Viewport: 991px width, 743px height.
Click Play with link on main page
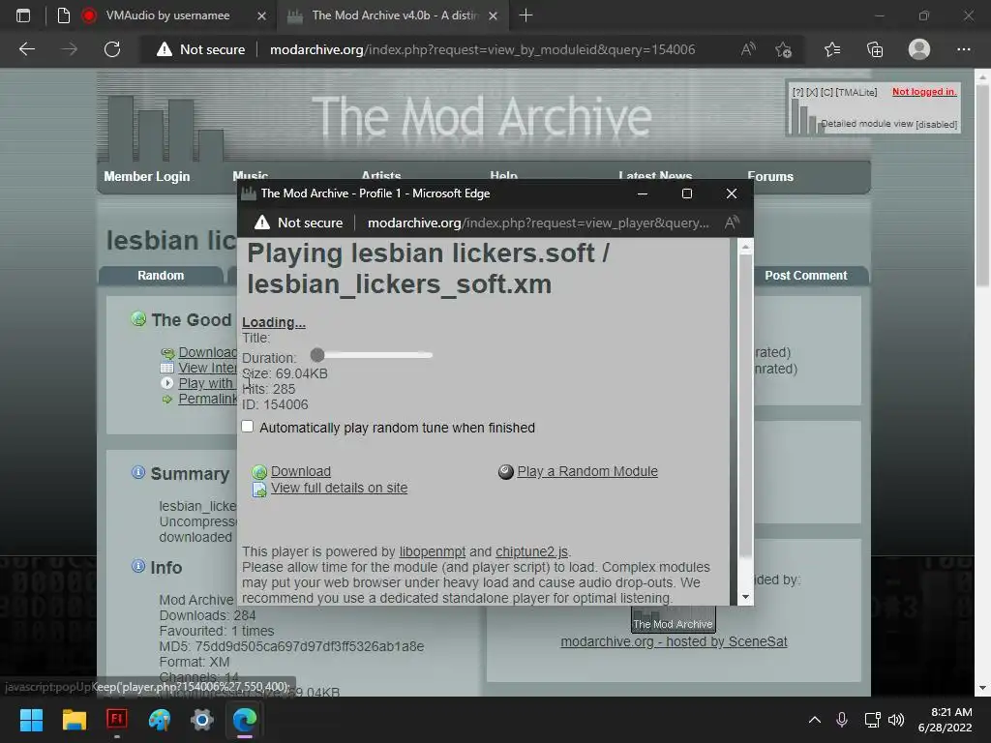pos(206,383)
